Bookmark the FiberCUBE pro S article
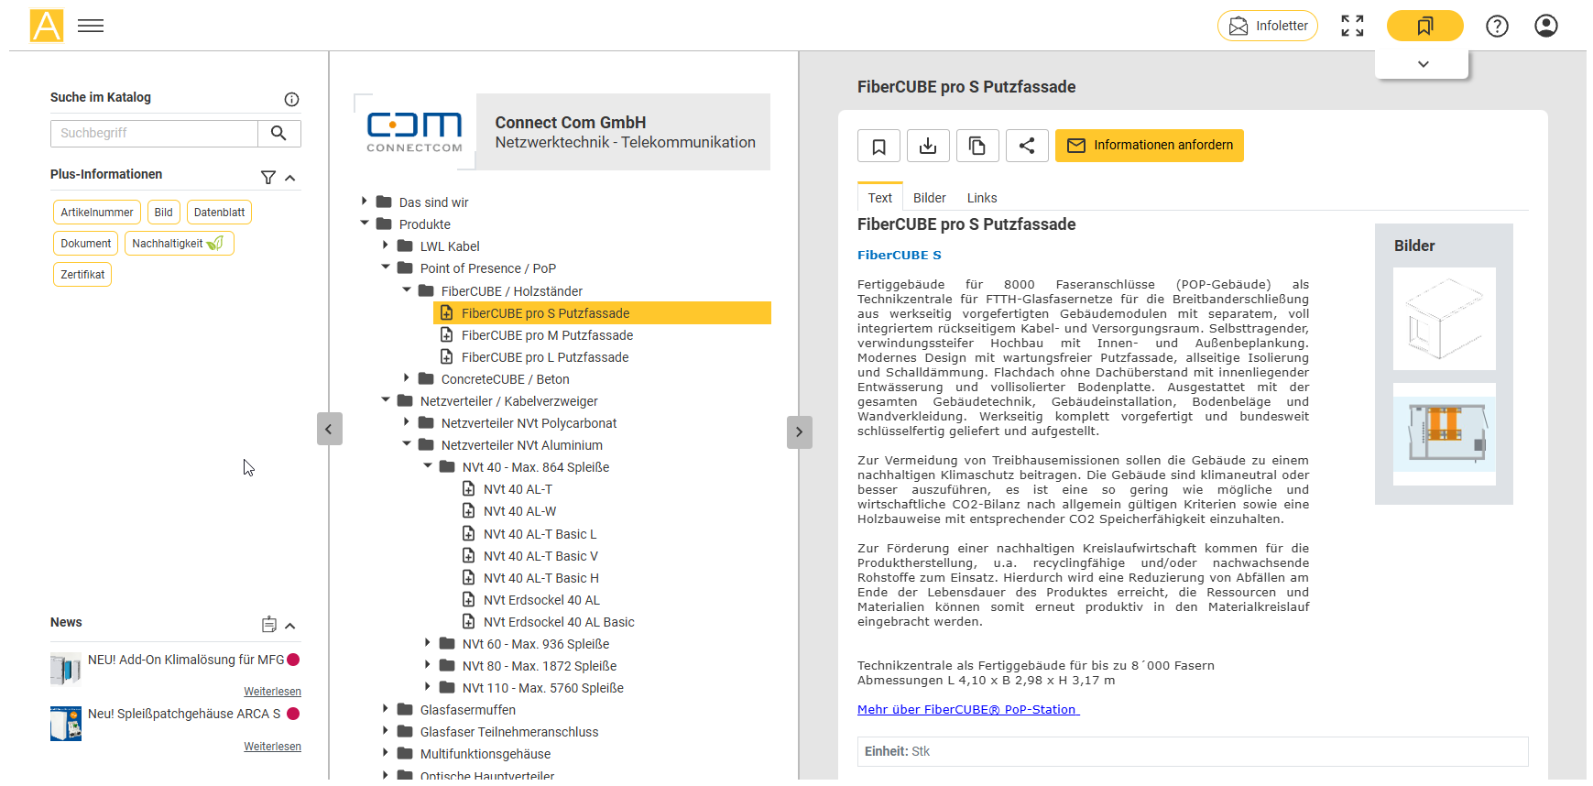Image resolution: width=1593 pixels, height=786 pixels. (878, 146)
